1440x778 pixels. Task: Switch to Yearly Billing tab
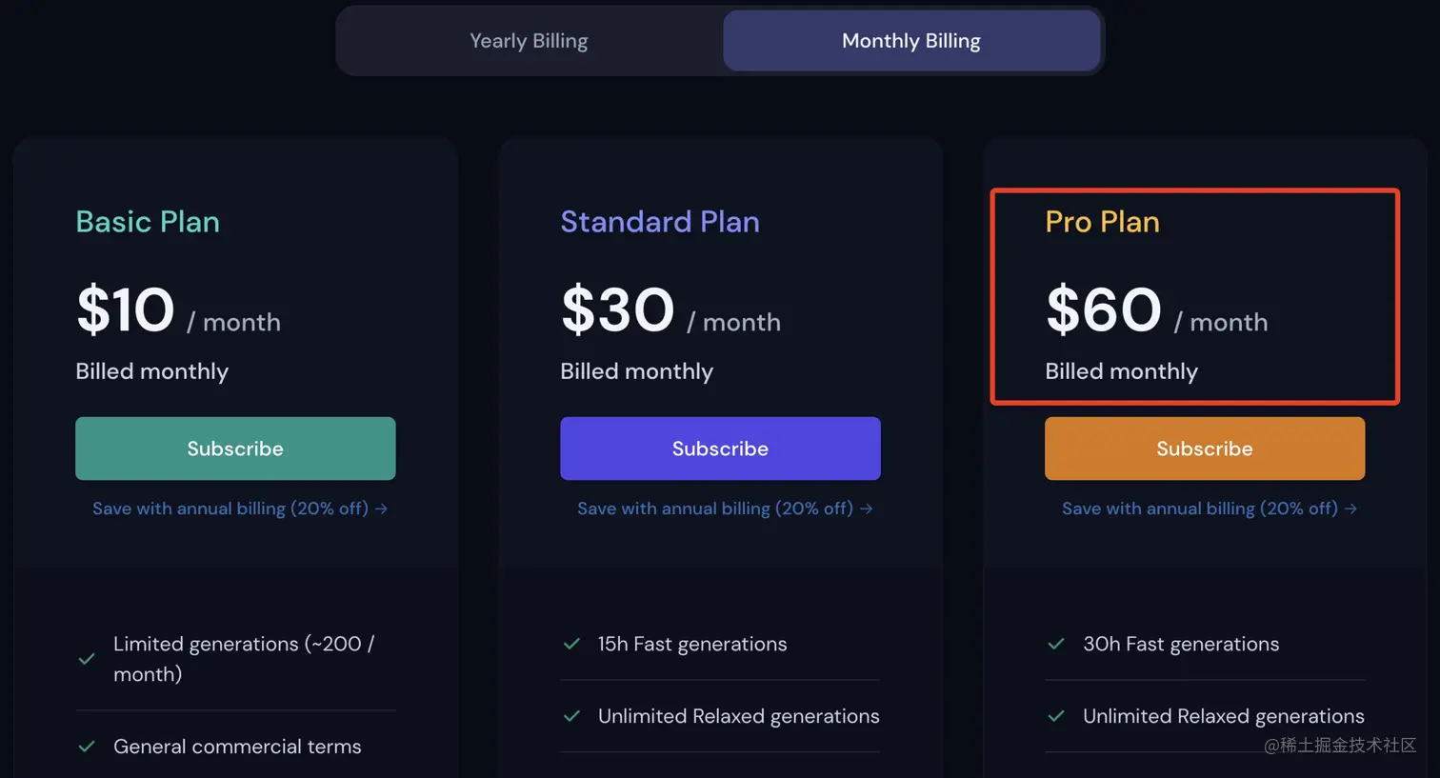point(529,41)
